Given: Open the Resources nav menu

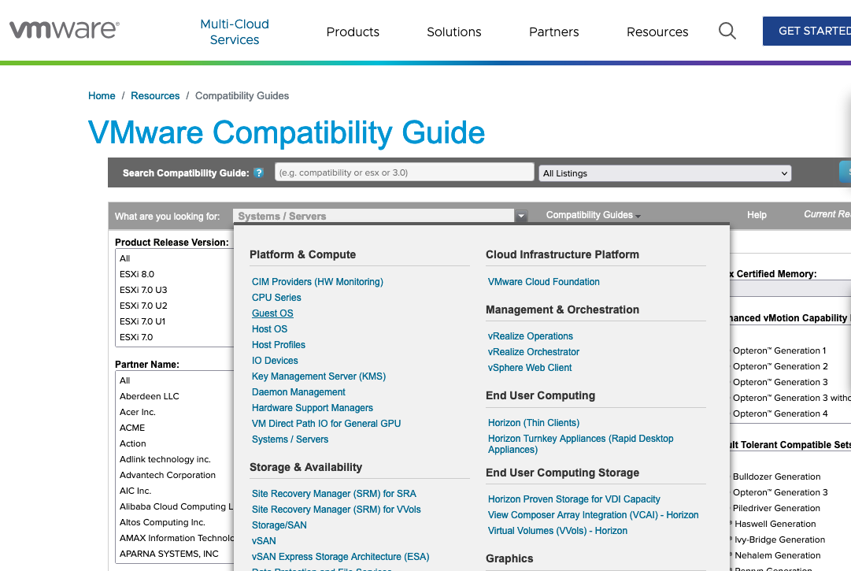Looking at the screenshot, I should coord(657,32).
